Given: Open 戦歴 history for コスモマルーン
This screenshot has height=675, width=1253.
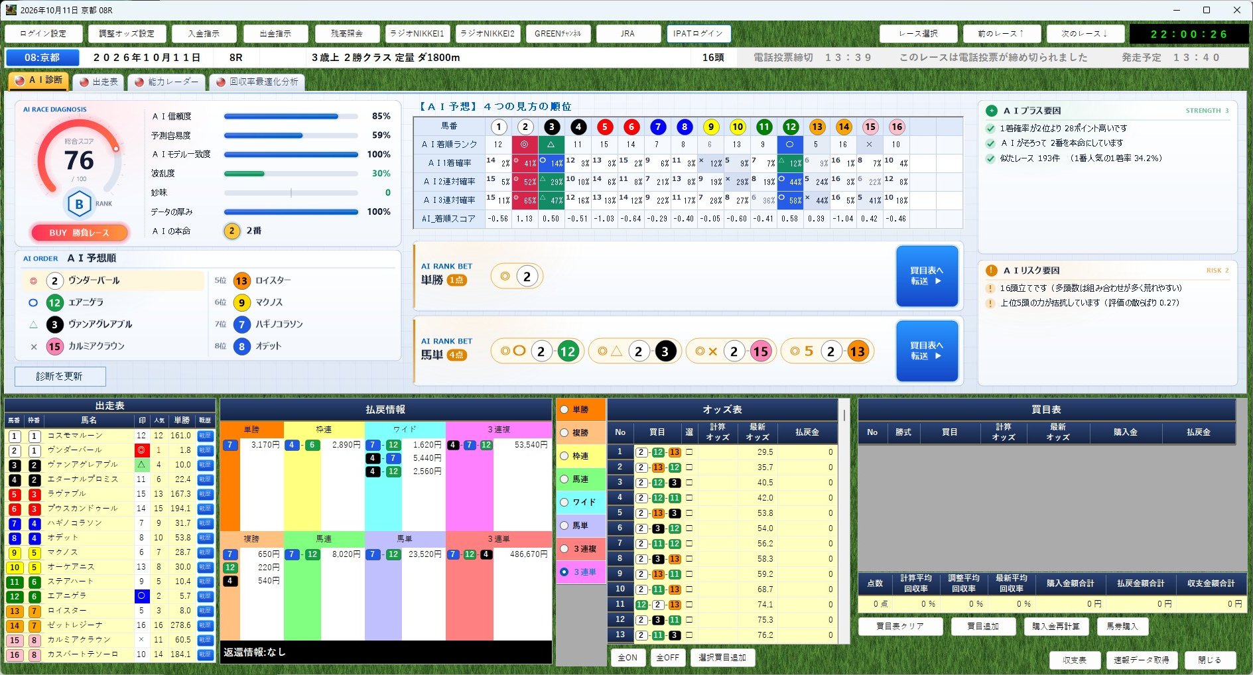Looking at the screenshot, I should (206, 436).
